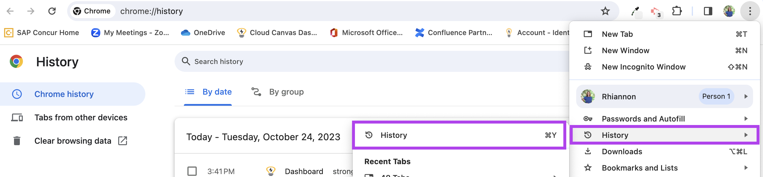Close the three-dot Chrome menu
This screenshot has height=177, width=763.
pyautogui.click(x=750, y=11)
